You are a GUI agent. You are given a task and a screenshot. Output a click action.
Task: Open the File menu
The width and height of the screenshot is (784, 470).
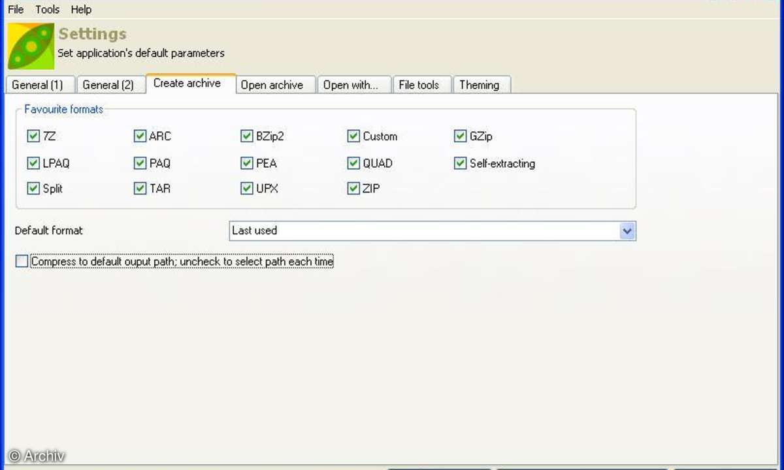(16, 9)
